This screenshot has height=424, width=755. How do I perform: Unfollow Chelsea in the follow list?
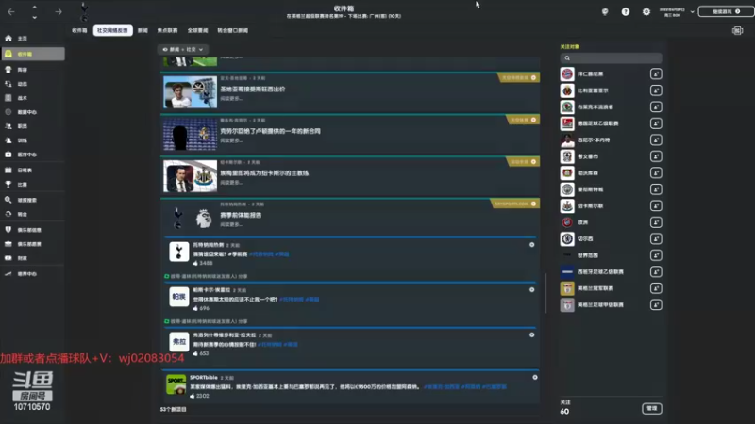(656, 239)
